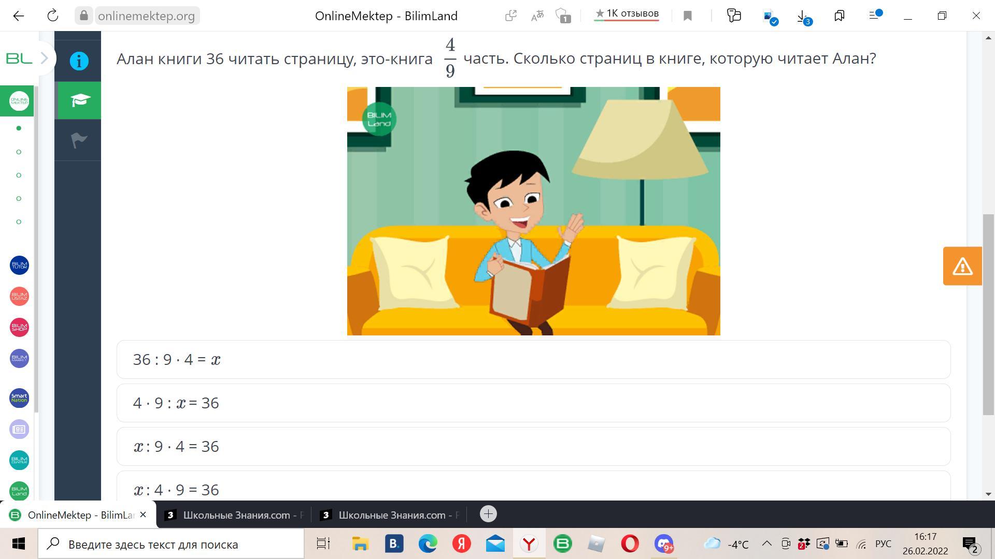Show hidden system tray icons arrow
The width and height of the screenshot is (995, 559).
[x=766, y=544]
